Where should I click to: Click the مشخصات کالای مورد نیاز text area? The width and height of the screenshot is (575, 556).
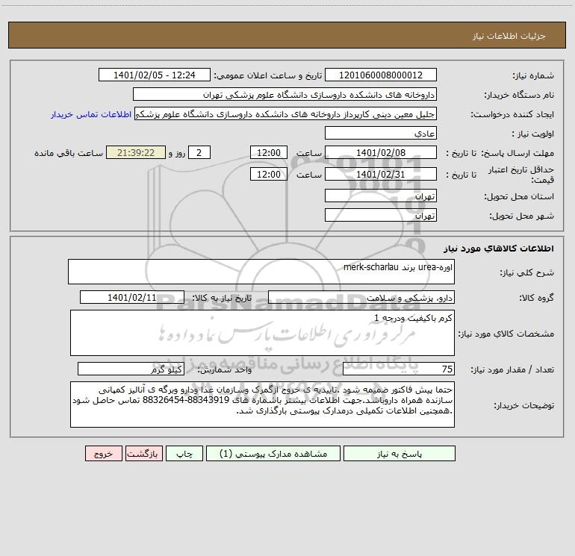262,333
